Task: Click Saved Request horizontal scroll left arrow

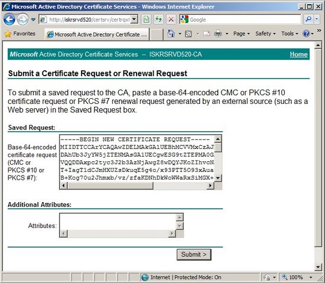Action: [64, 186]
